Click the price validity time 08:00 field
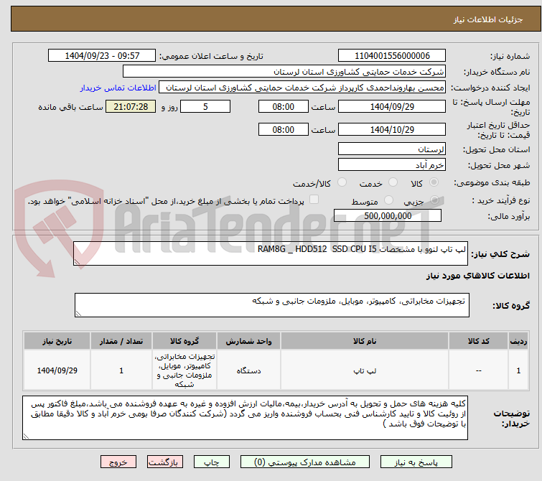This screenshot has height=481, width=542. coord(283,129)
